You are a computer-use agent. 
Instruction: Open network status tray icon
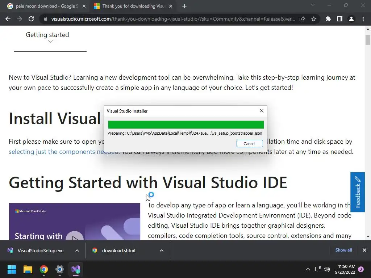[318, 269]
